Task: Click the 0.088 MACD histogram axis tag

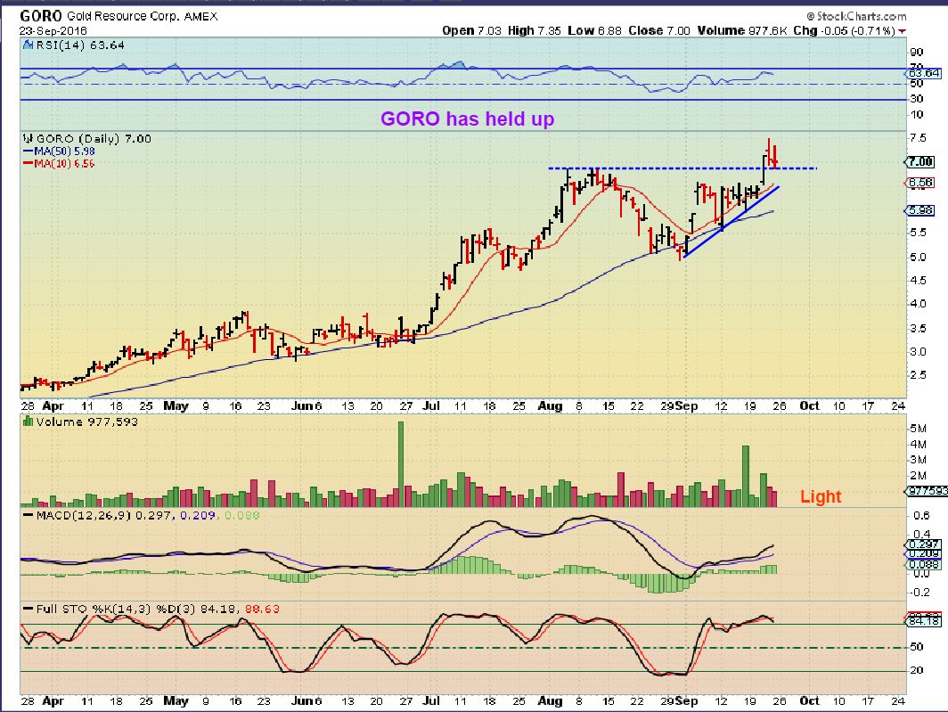Action: point(924,564)
